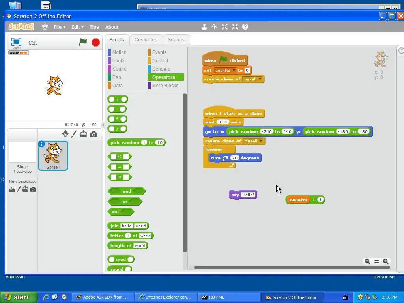
Task: Open the Edit menu
Action: pyautogui.click(x=78, y=27)
